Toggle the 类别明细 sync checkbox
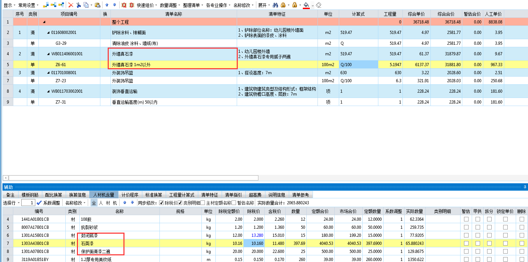The height and width of the screenshot is (262, 528). point(180,203)
